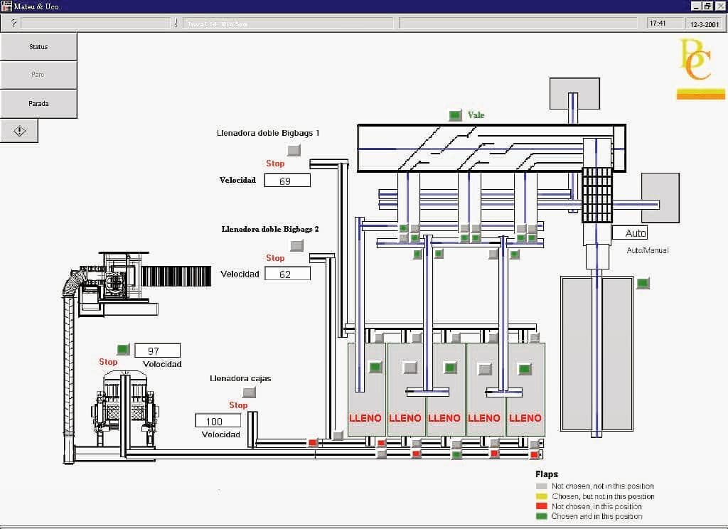Click the diamond icon button below Parada
The width and height of the screenshot is (728, 529).
[x=19, y=131]
